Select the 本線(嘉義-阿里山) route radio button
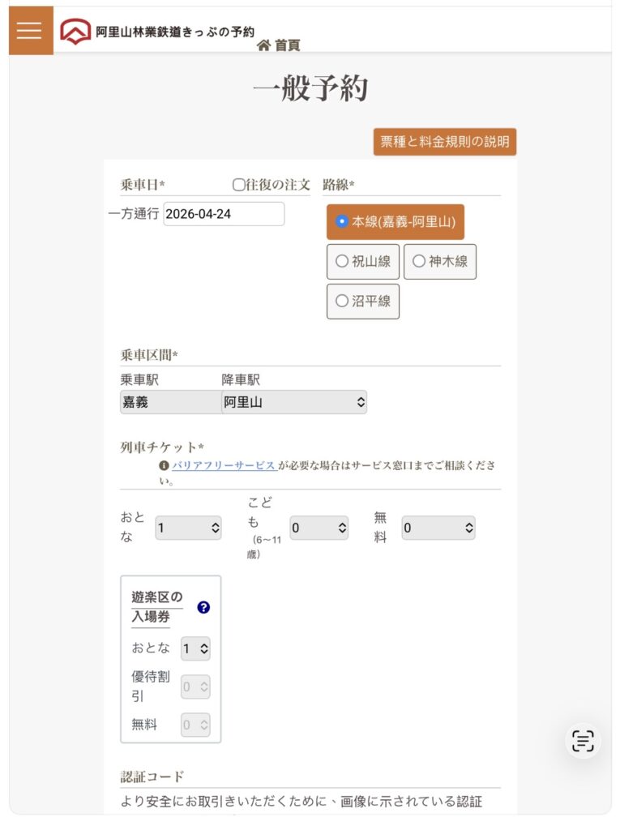This screenshot has width=620, height=830. click(x=343, y=221)
